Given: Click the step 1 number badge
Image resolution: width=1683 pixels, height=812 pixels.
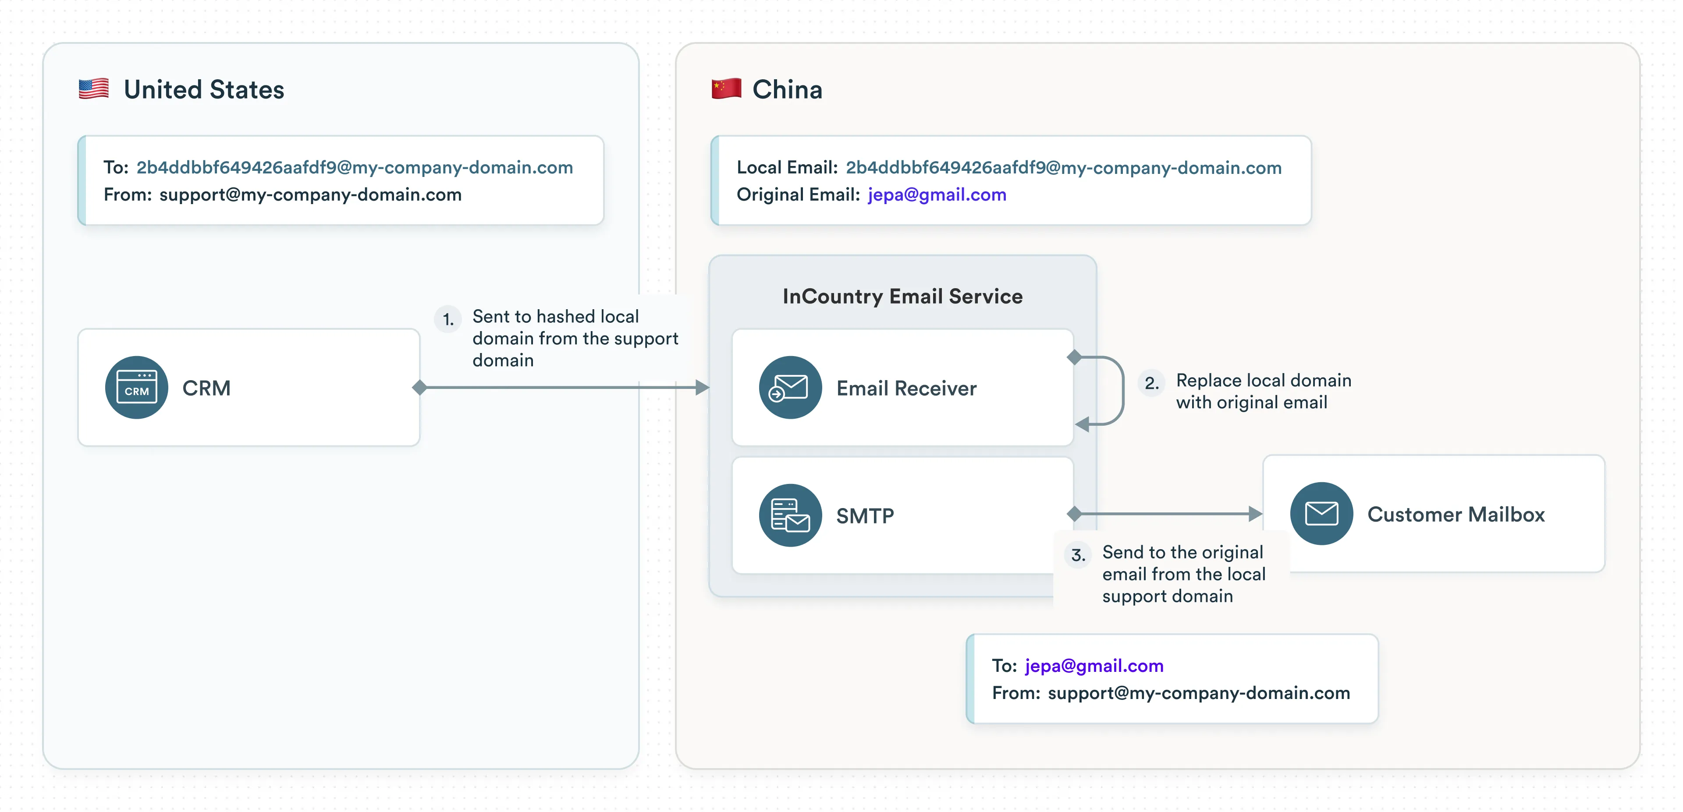Looking at the screenshot, I should coord(448,318).
